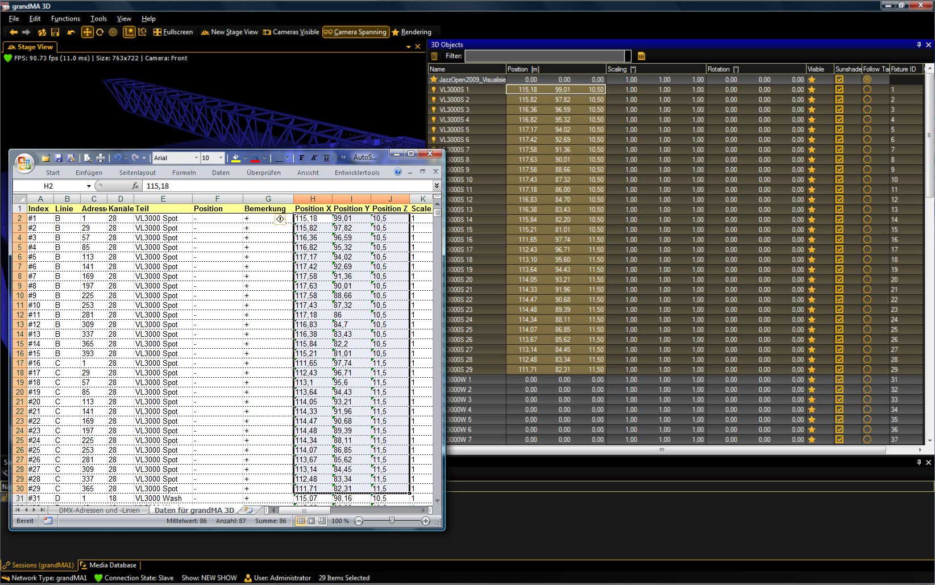Expand the H2 name box dropdown
935x585 pixels.
coord(89,186)
